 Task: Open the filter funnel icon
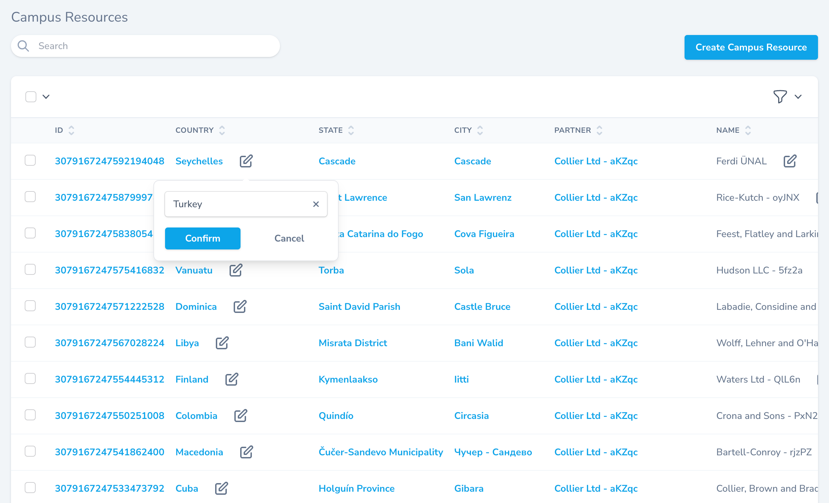780,97
